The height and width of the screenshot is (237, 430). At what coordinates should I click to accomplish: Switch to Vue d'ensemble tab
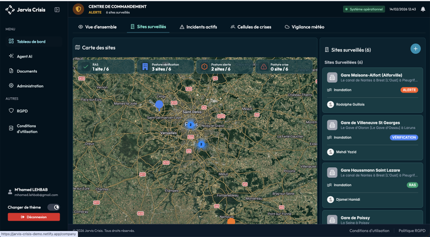98,27
